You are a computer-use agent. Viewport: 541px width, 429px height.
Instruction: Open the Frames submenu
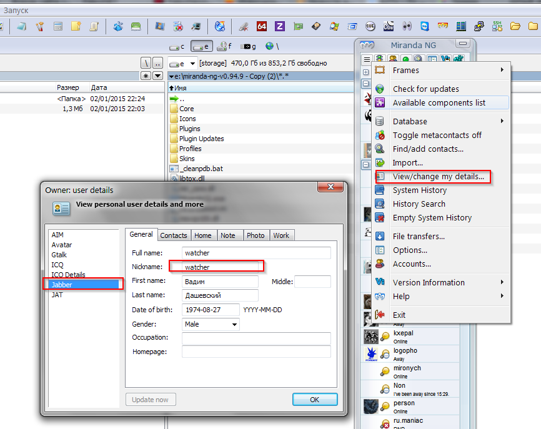pyautogui.click(x=441, y=71)
